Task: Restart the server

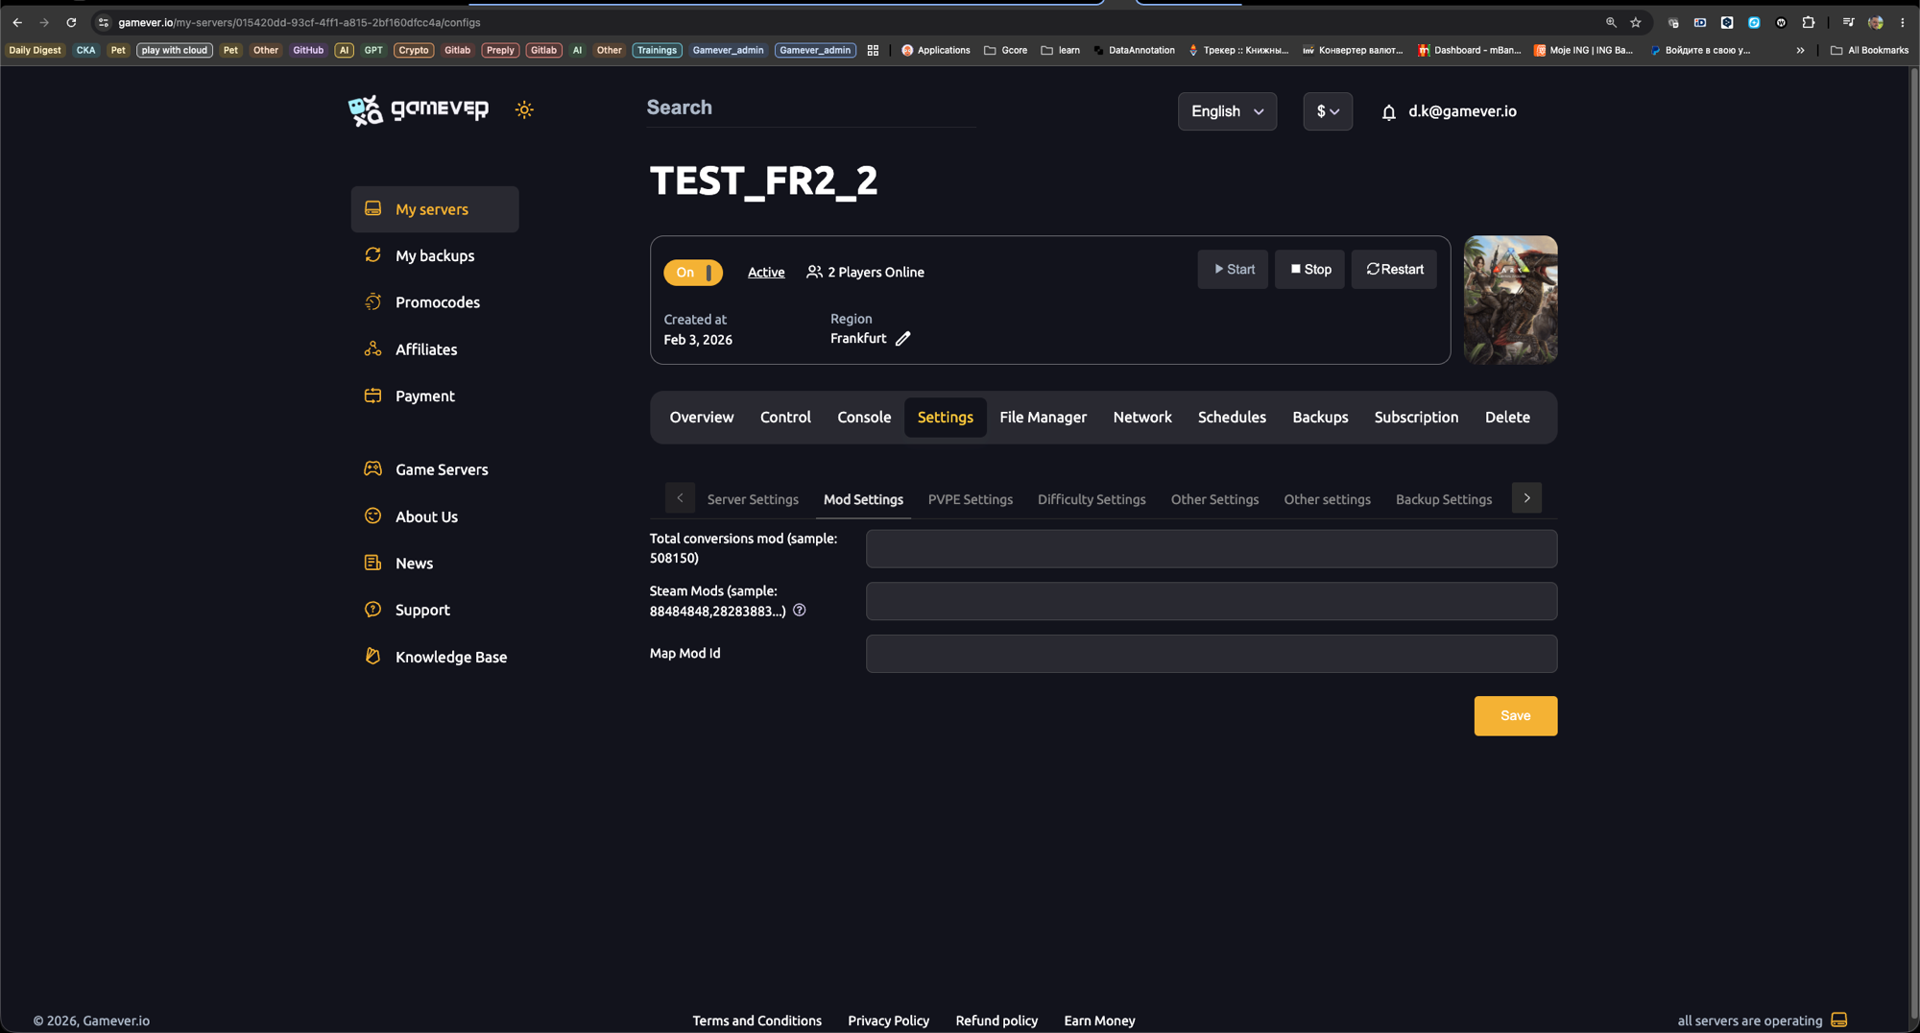Action: click(1394, 270)
